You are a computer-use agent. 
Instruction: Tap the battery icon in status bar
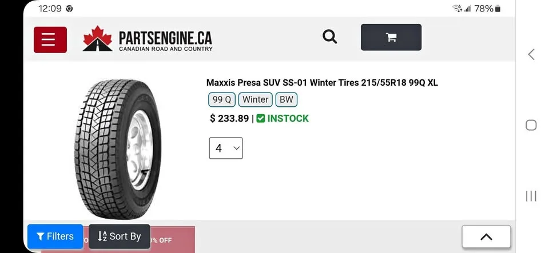click(x=498, y=9)
